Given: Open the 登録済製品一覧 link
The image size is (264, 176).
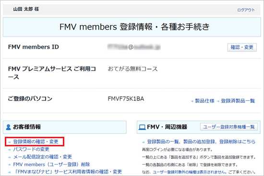Looking at the screenshot, I should click(238, 101).
